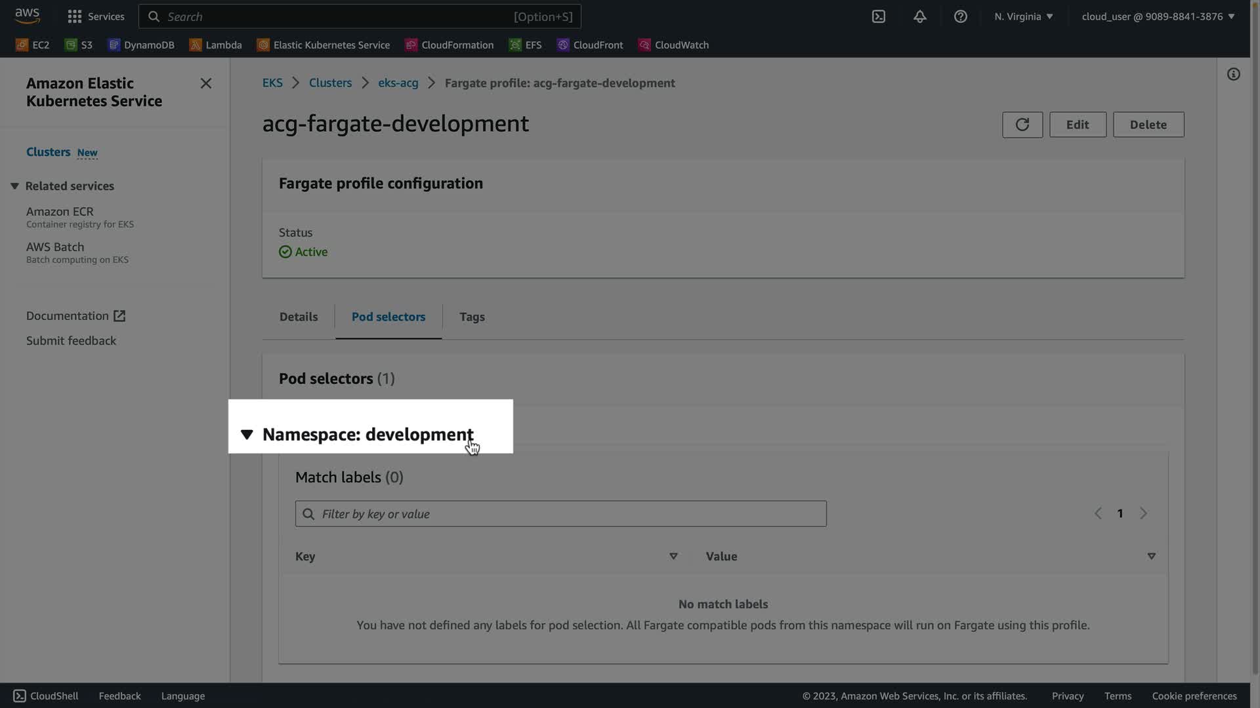Screen dimensions: 1260x708
Task: Open the info panel icon
Action: point(1233,74)
